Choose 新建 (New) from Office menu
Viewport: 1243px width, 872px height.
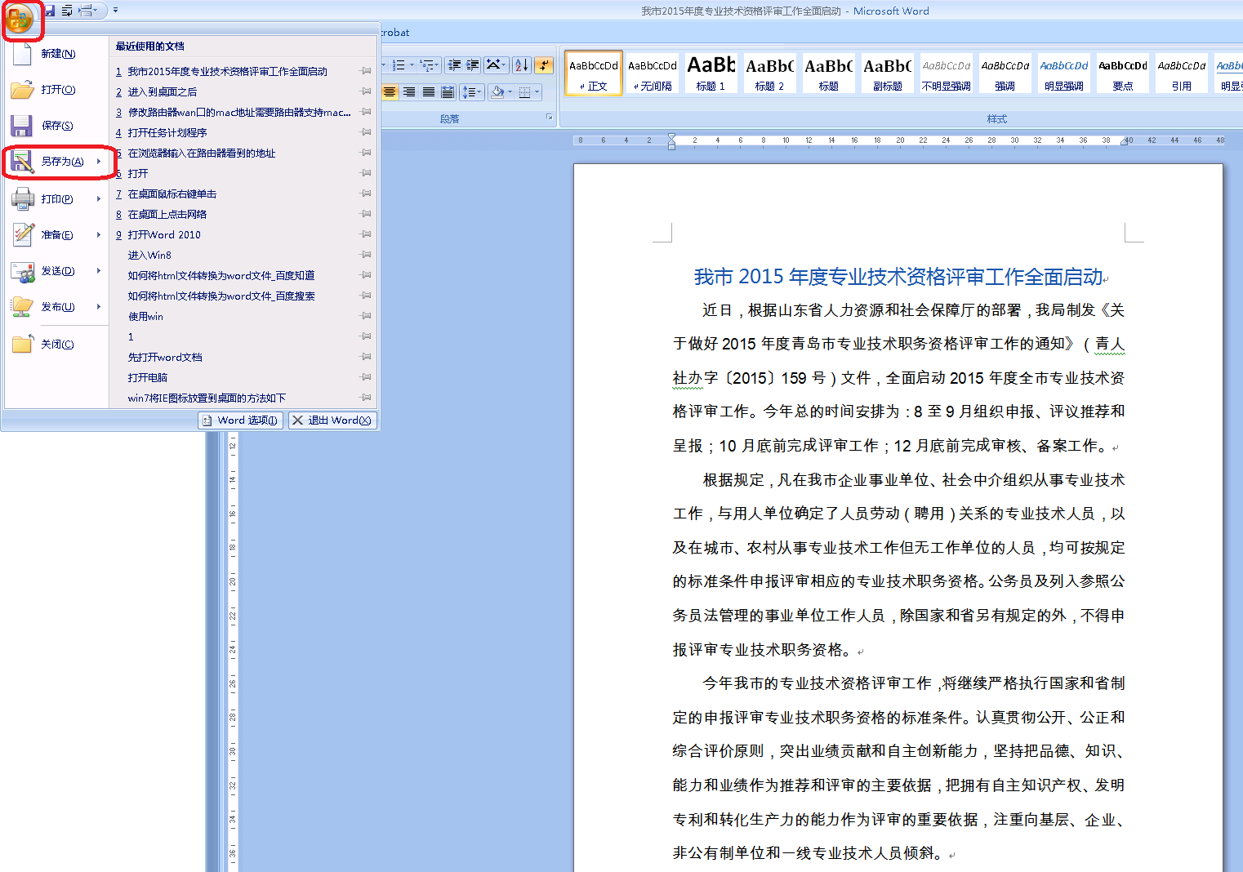point(57,54)
